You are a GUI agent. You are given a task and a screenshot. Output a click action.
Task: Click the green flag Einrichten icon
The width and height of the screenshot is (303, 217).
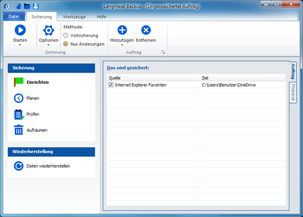[19, 82]
